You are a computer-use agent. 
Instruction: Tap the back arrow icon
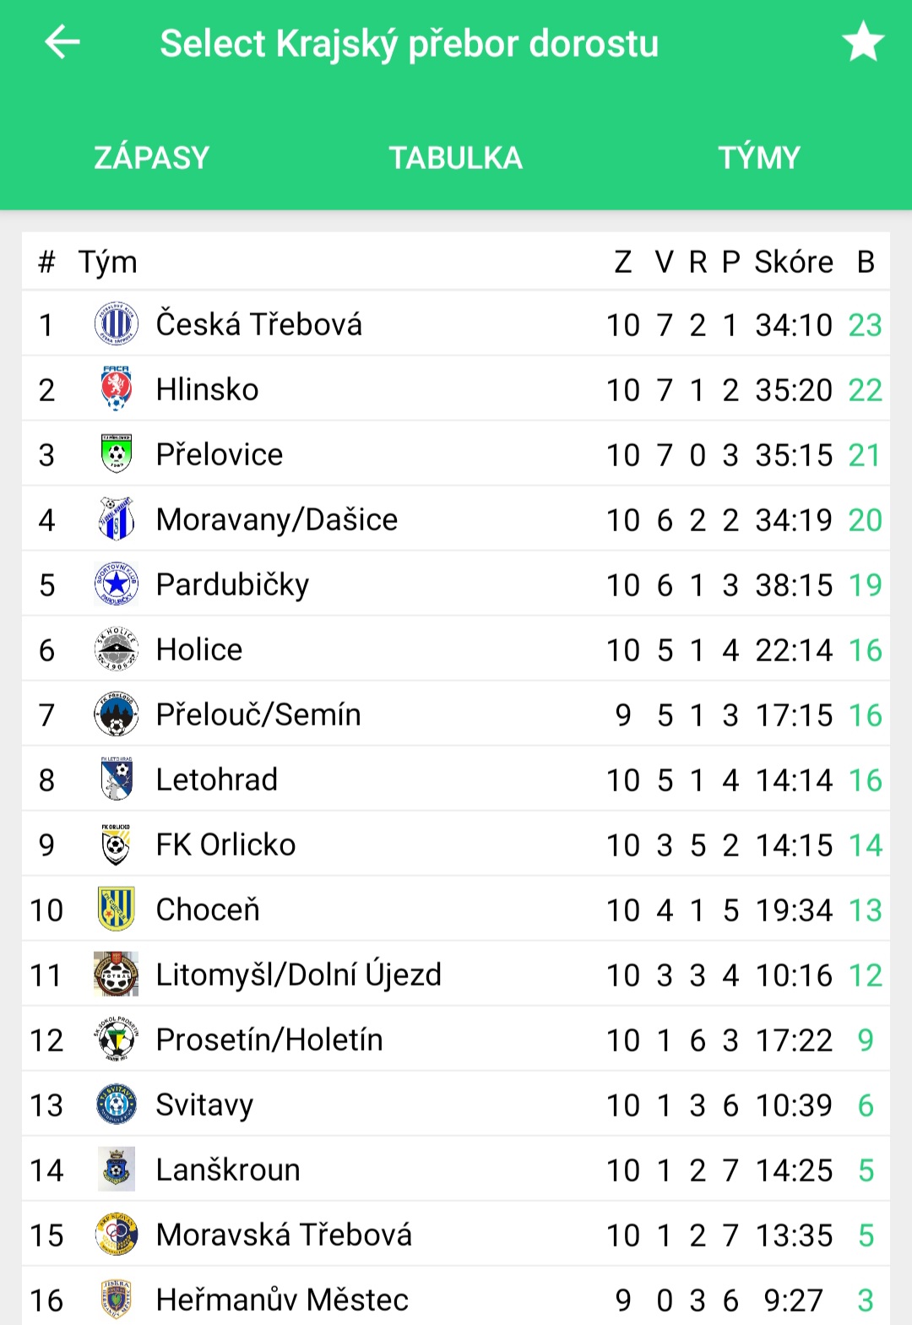[62, 41]
